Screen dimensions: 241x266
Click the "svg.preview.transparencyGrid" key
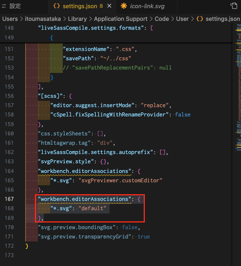click(85, 237)
